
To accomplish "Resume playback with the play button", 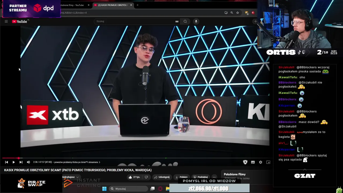I will click(x=14, y=162).
